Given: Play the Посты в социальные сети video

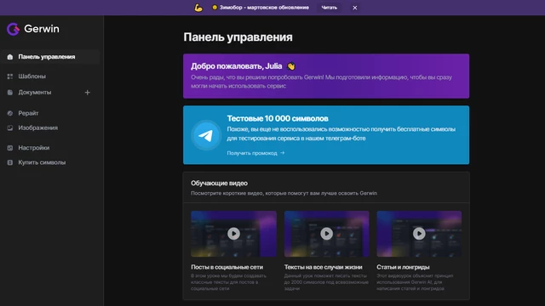Looking at the screenshot, I should click(x=233, y=234).
